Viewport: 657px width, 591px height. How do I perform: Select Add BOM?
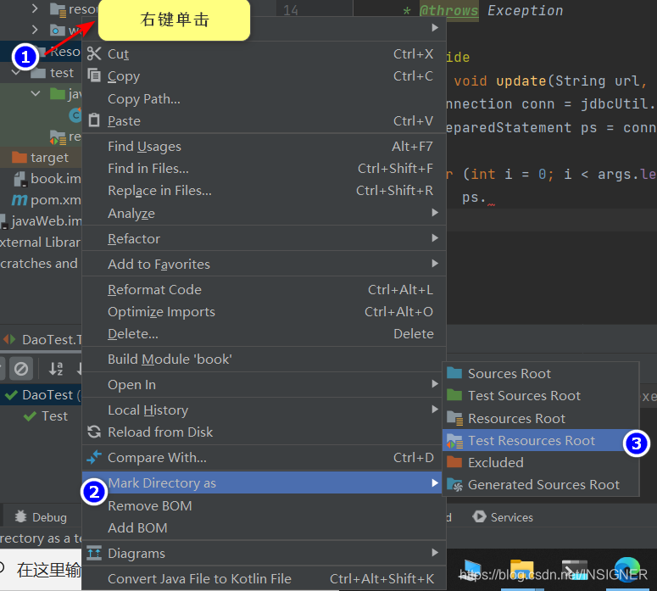264,528
